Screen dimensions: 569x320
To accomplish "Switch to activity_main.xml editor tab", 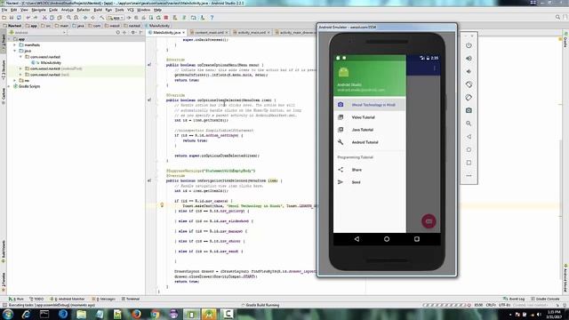I will [x=252, y=32].
